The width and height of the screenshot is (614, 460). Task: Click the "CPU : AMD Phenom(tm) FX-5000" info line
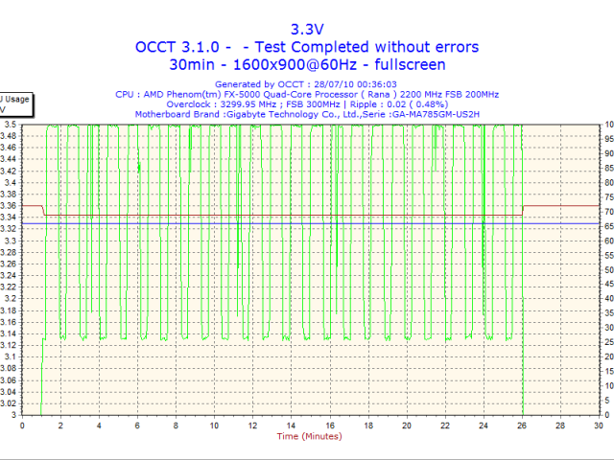[307, 94]
